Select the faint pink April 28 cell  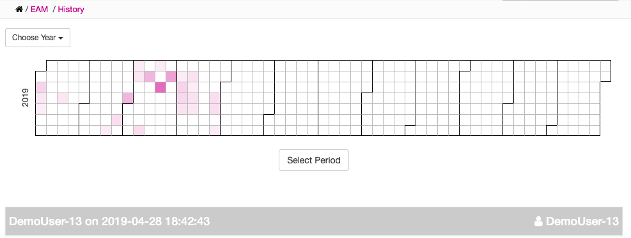click(x=215, y=130)
